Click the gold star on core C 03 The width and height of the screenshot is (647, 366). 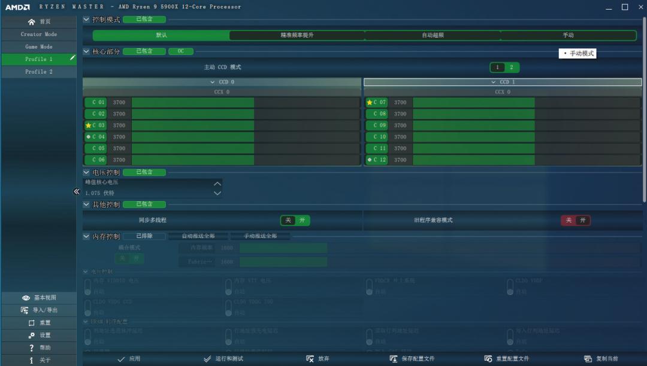point(88,125)
